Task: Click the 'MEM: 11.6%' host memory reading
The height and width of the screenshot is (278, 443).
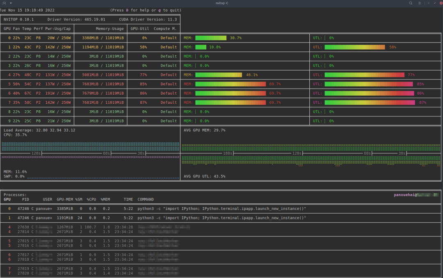Action: point(15,172)
